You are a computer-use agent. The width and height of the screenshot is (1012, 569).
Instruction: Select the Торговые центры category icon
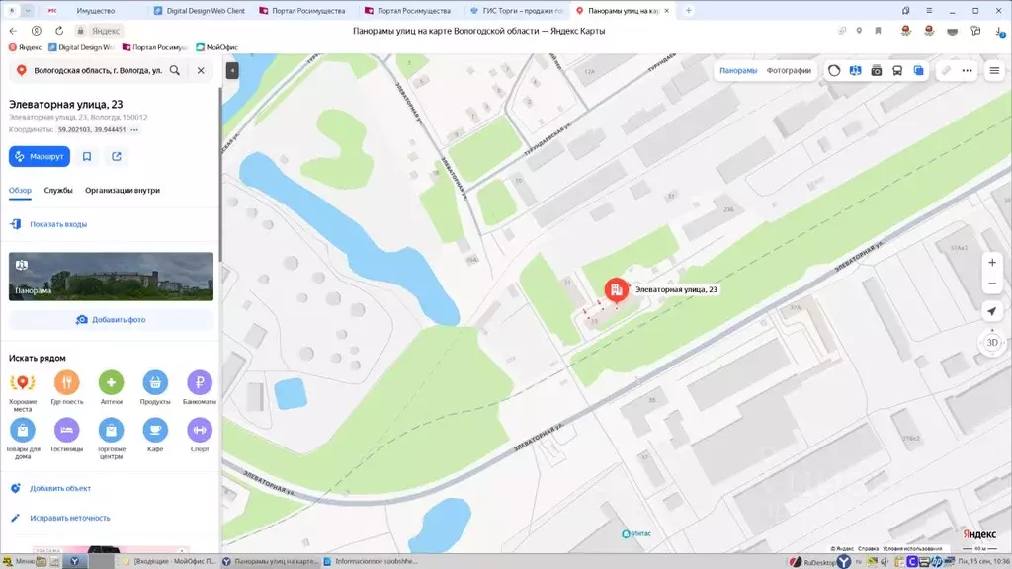[111, 432]
